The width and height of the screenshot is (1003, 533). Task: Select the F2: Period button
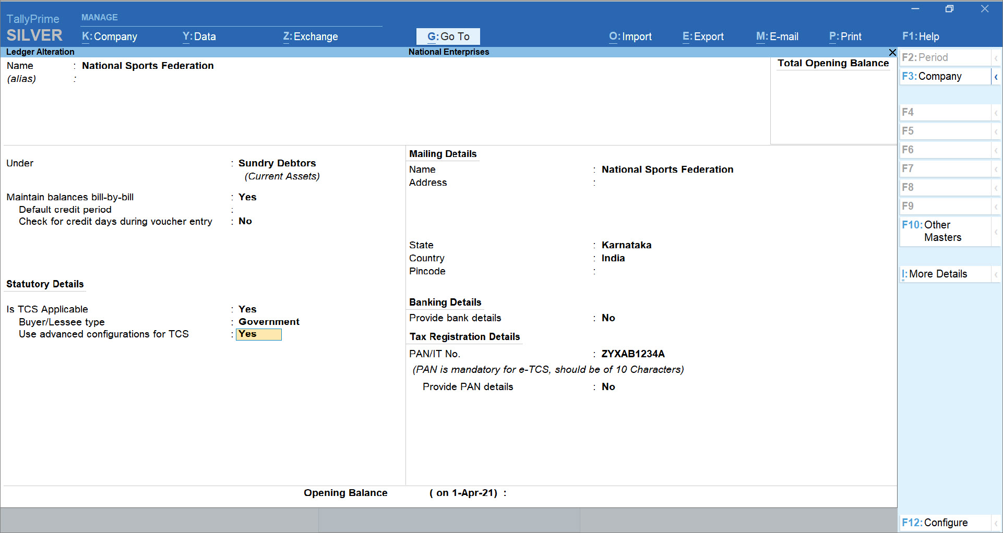pos(945,57)
